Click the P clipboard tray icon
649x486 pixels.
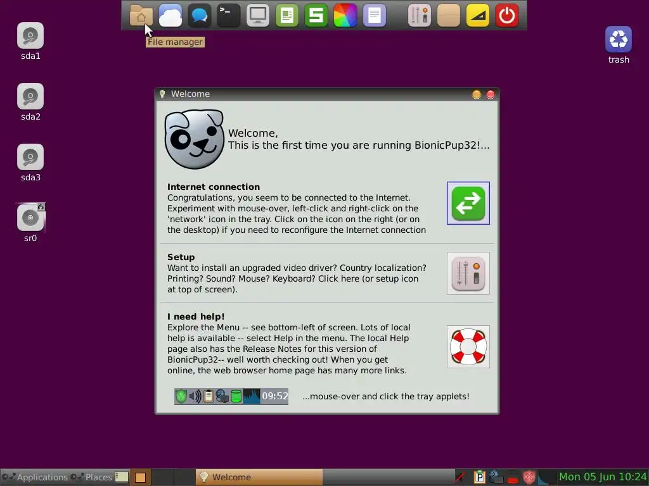tap(479, 477)
